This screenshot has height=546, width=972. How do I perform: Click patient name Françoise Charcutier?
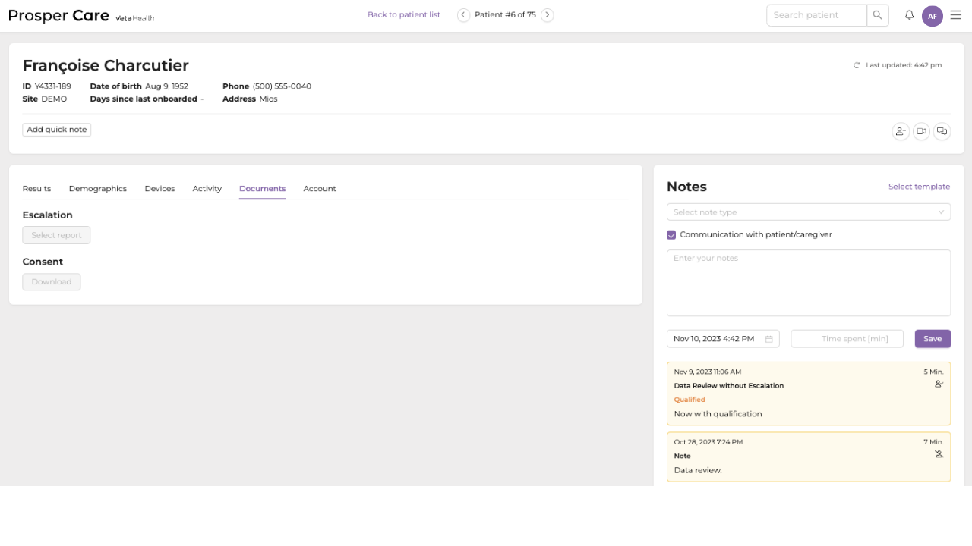coord(106,65)
